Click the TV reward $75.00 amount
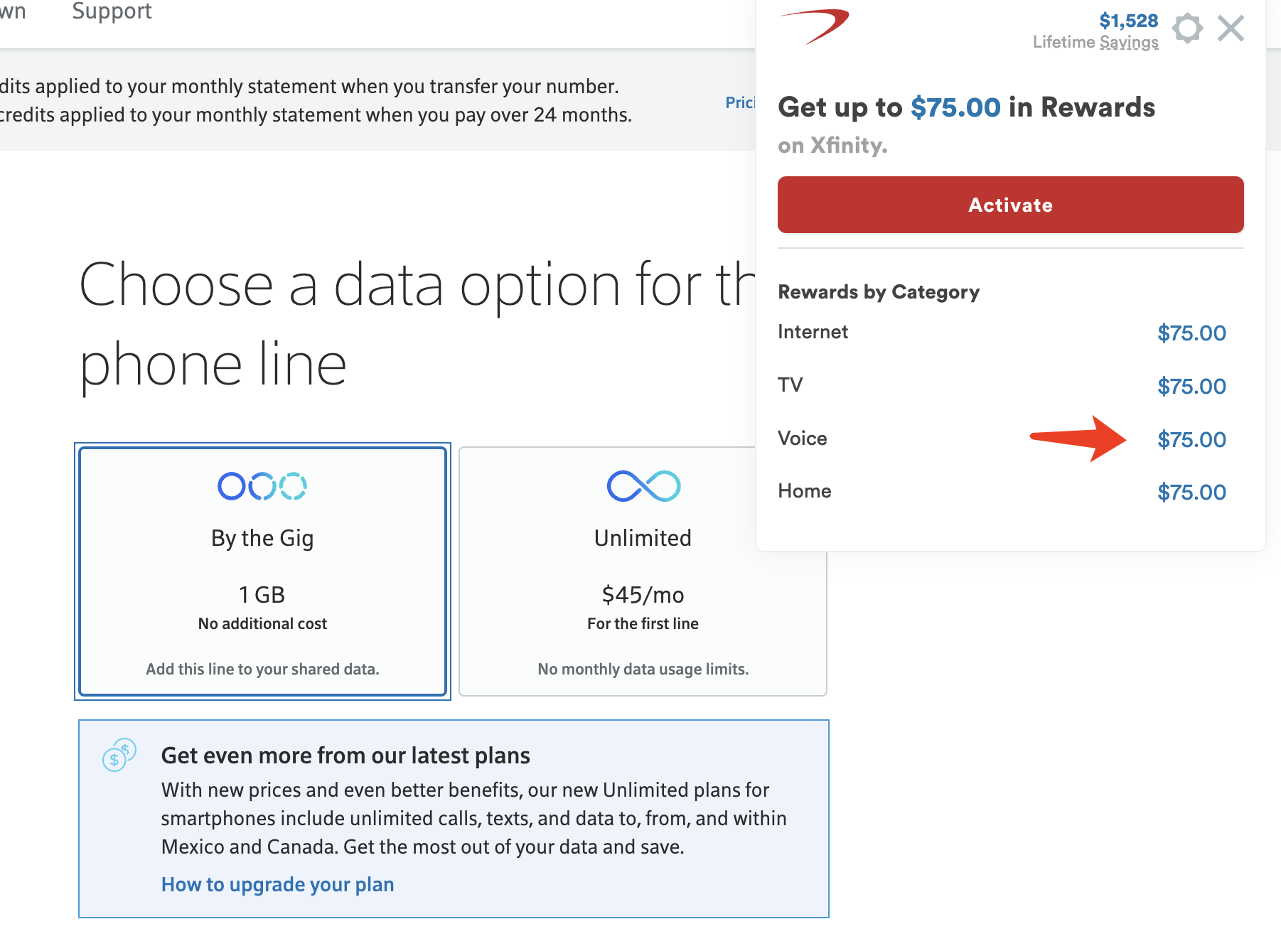The height and width of the screenshot is (951, 1281). [x=1191, y=386]
